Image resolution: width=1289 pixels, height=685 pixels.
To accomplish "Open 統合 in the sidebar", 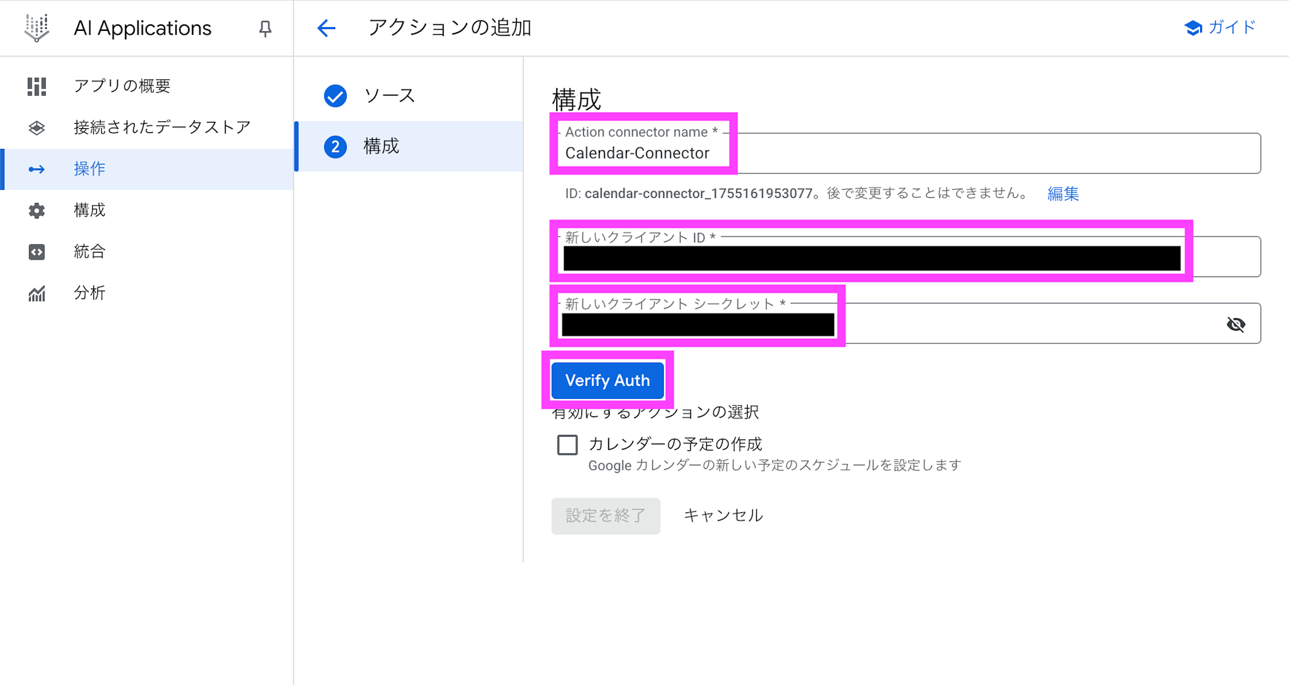I will [147, 252].
